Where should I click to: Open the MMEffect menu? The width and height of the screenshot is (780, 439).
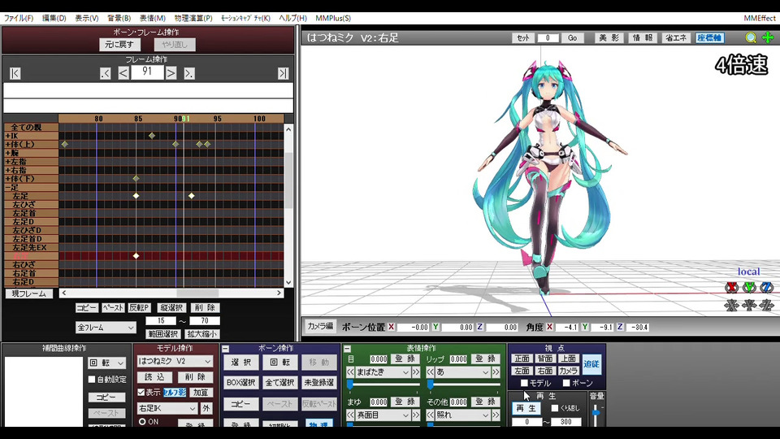click(x=760, y=18)
